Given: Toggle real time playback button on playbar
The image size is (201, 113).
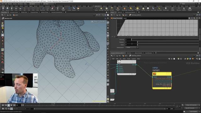Looking at the screenshot, I should (11, 109).
